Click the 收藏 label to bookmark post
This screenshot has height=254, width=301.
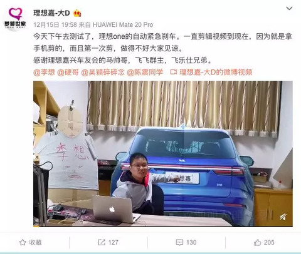click(x=35, y=242)
